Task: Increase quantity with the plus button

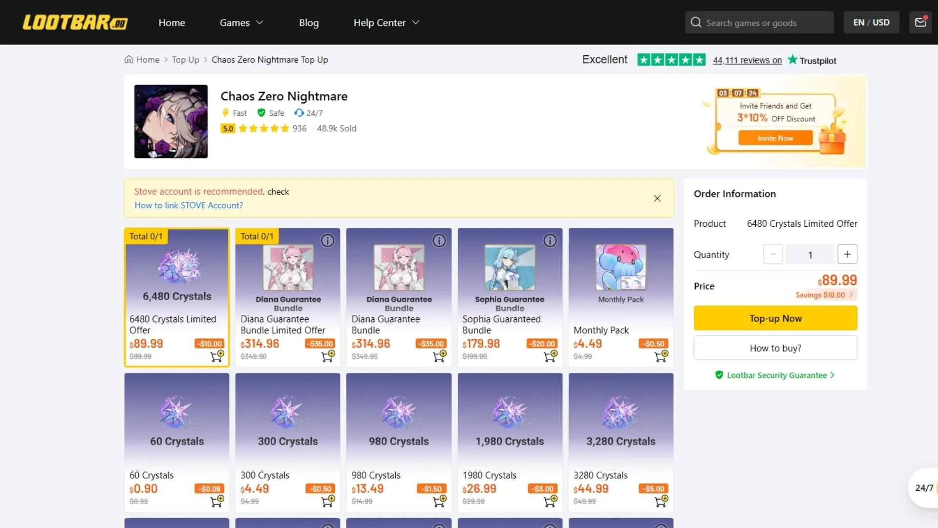Action: [x=847, y=254]
